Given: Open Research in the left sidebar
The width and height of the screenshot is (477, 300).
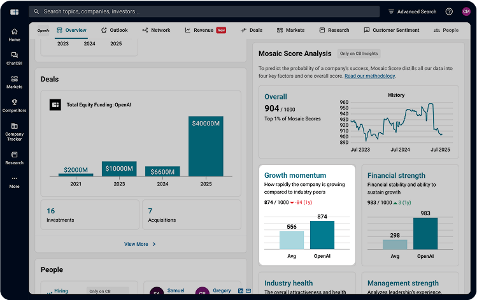Looking at the screenshot, I should coord(14,158).
